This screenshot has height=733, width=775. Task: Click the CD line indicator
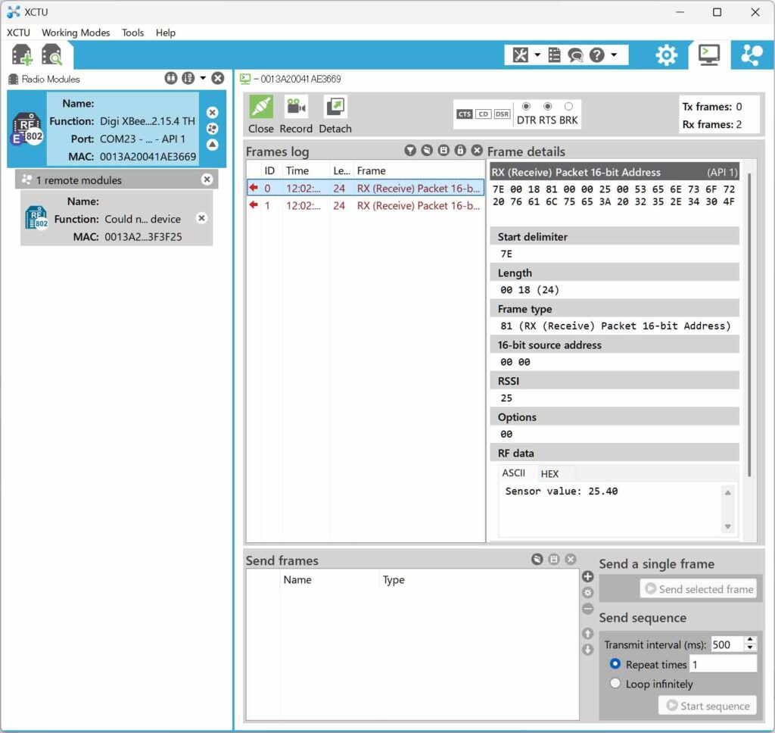(x=484, y=114)
